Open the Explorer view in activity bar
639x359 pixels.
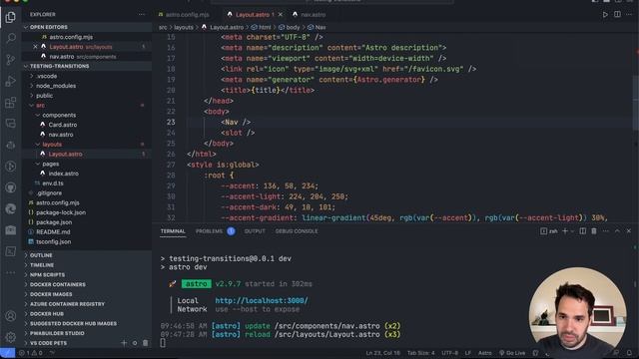click(11, 17)
